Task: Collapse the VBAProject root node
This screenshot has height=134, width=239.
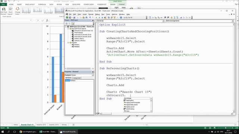Action: click(x=66, y=26)
